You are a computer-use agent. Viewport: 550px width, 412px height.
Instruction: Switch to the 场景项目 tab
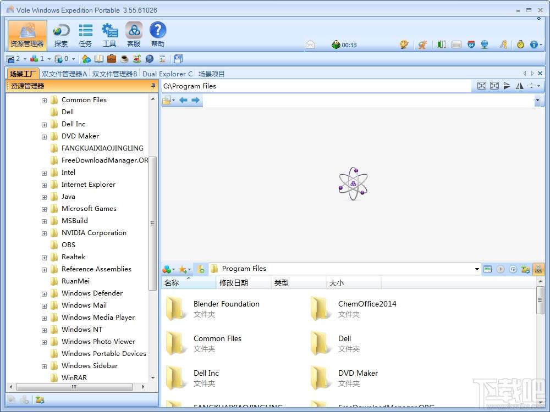(x=212, y=74)
